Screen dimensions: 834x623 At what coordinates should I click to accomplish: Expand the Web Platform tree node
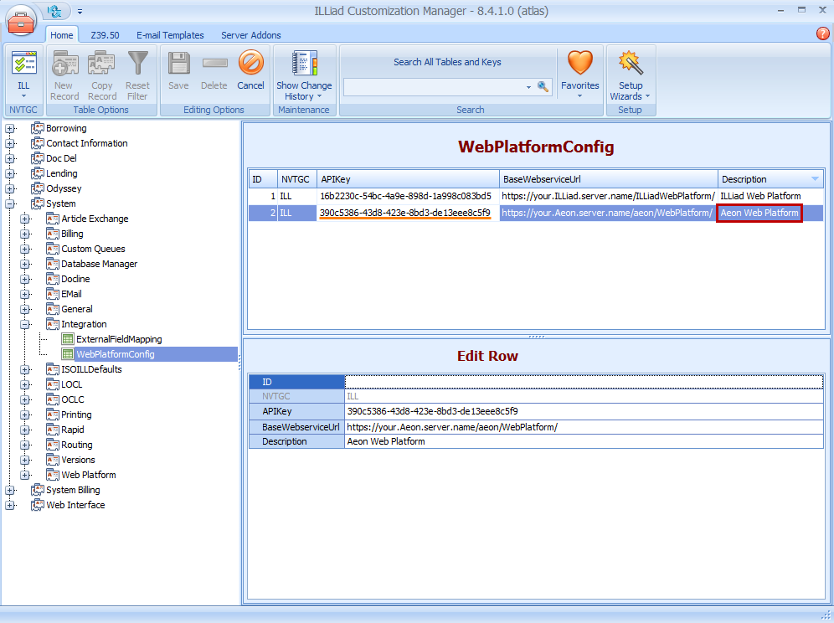25,475
